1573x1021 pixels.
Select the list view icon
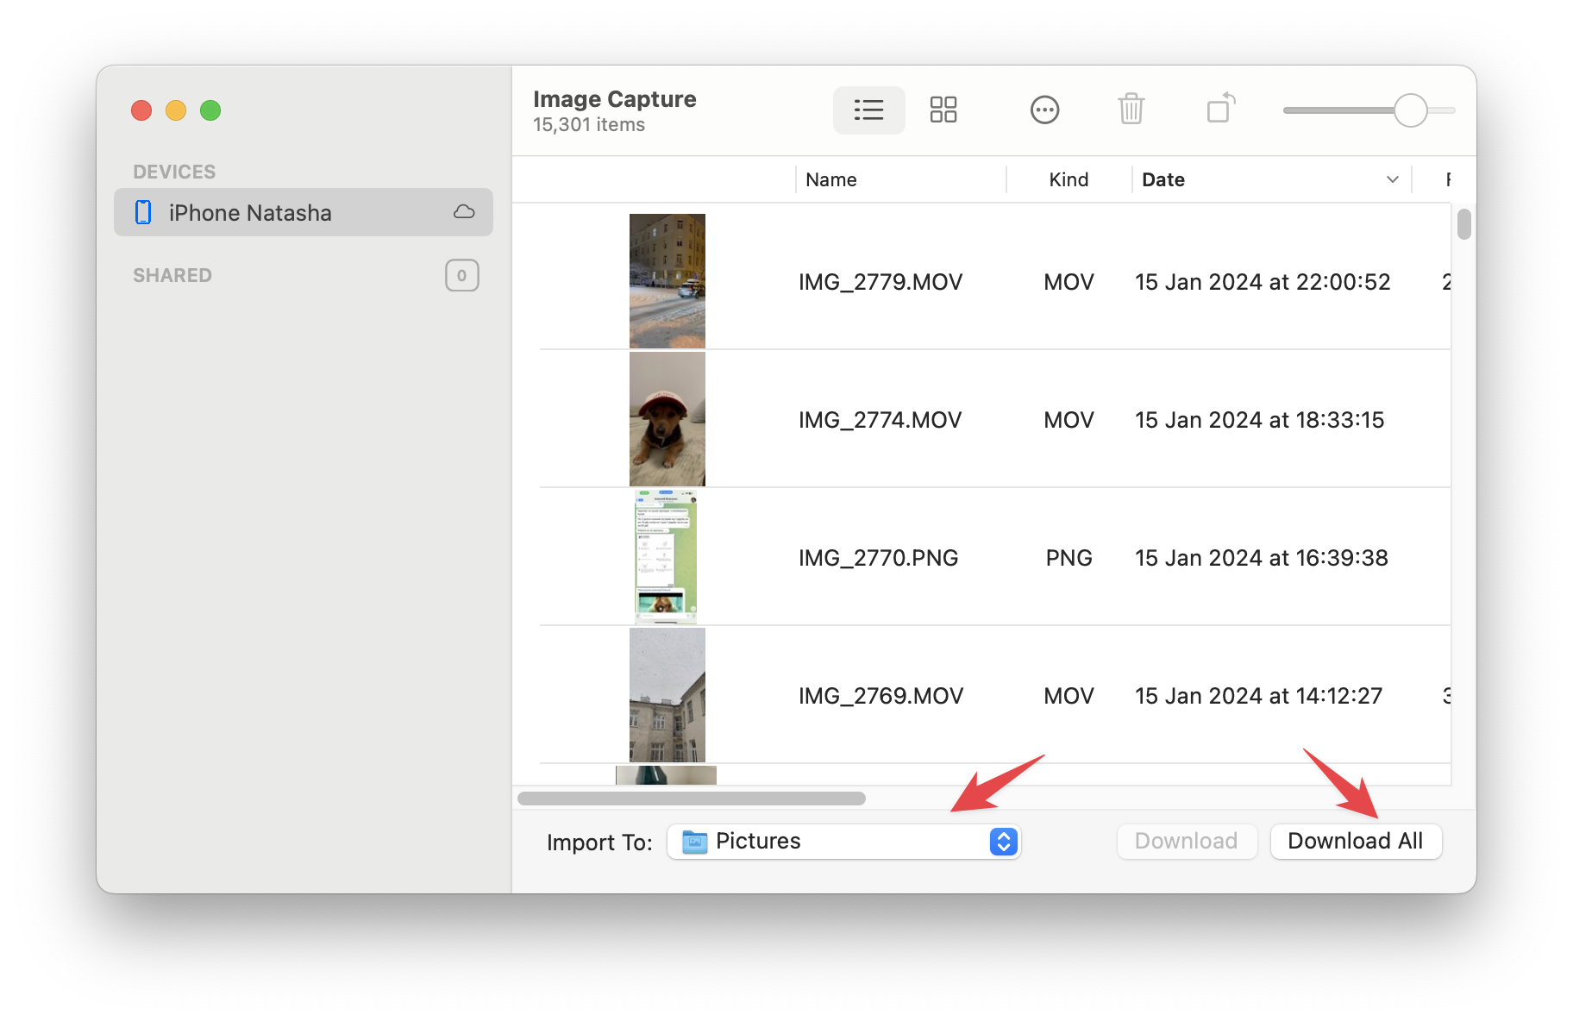tap(868, 110)
